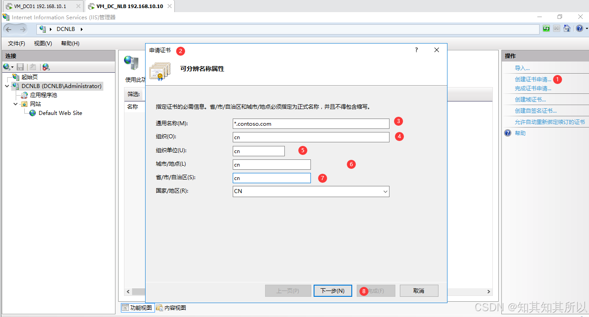Click the 组织(O) input field

pyautogui.click(x=311, y=137)
